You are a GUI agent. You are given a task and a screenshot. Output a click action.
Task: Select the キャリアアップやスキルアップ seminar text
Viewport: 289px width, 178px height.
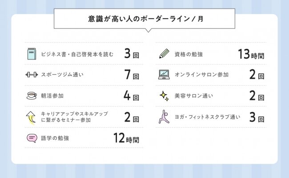74,117
